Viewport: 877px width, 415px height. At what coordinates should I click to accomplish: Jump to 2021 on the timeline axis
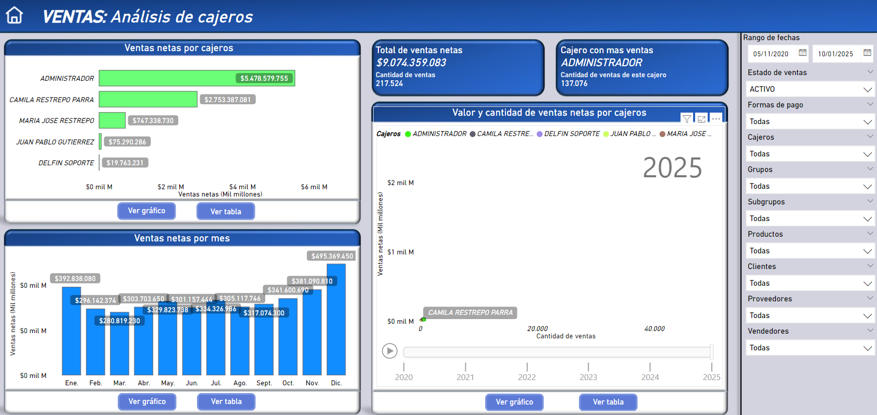point(465,377)
